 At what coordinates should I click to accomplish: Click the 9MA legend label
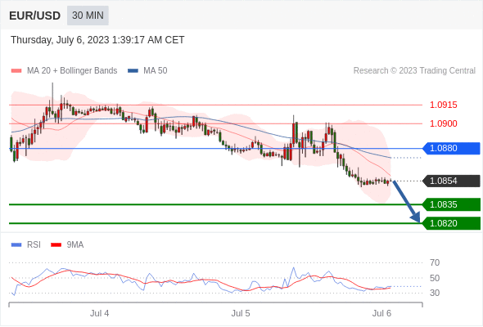point(75,245)
